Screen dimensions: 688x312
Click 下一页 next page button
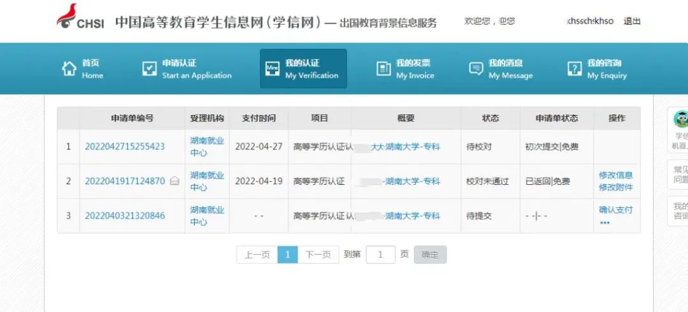(x=318, y=255)
